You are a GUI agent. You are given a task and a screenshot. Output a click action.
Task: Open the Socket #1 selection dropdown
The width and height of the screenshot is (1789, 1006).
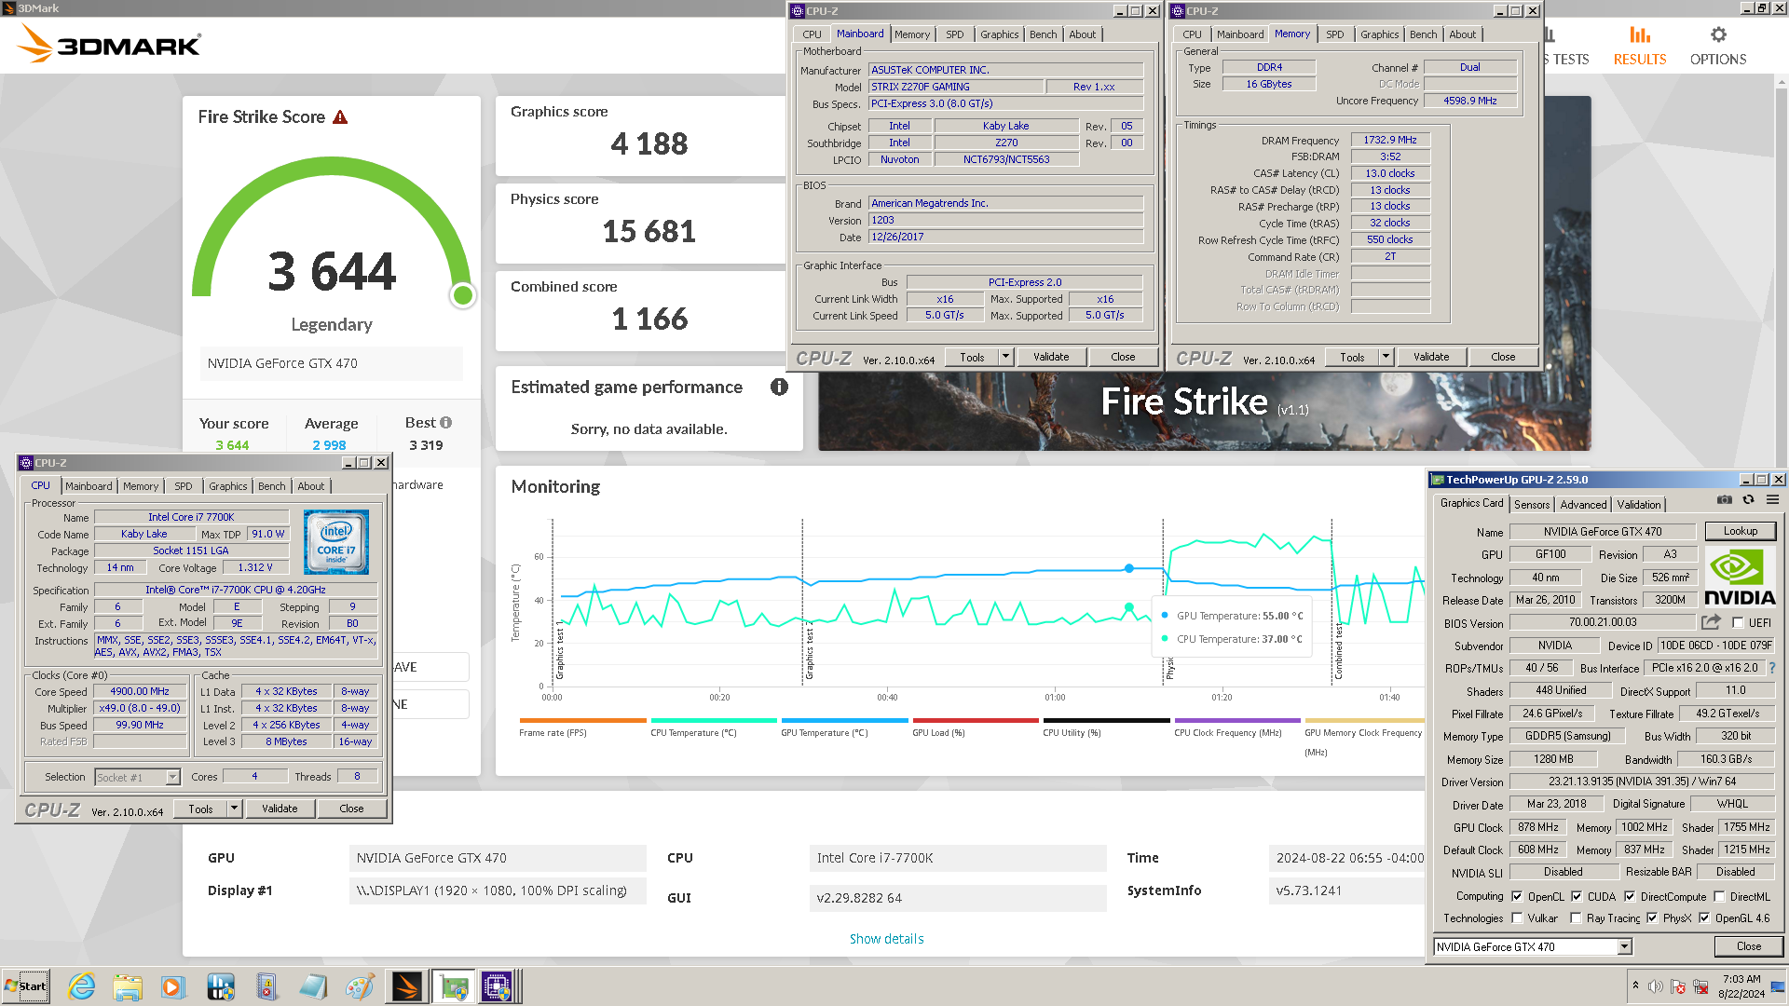(172, 777)
